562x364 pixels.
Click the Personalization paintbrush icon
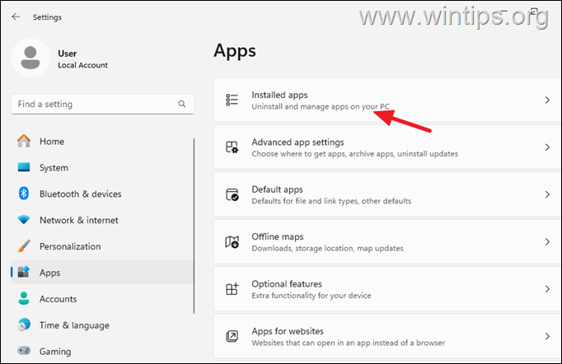click(24, 246)
